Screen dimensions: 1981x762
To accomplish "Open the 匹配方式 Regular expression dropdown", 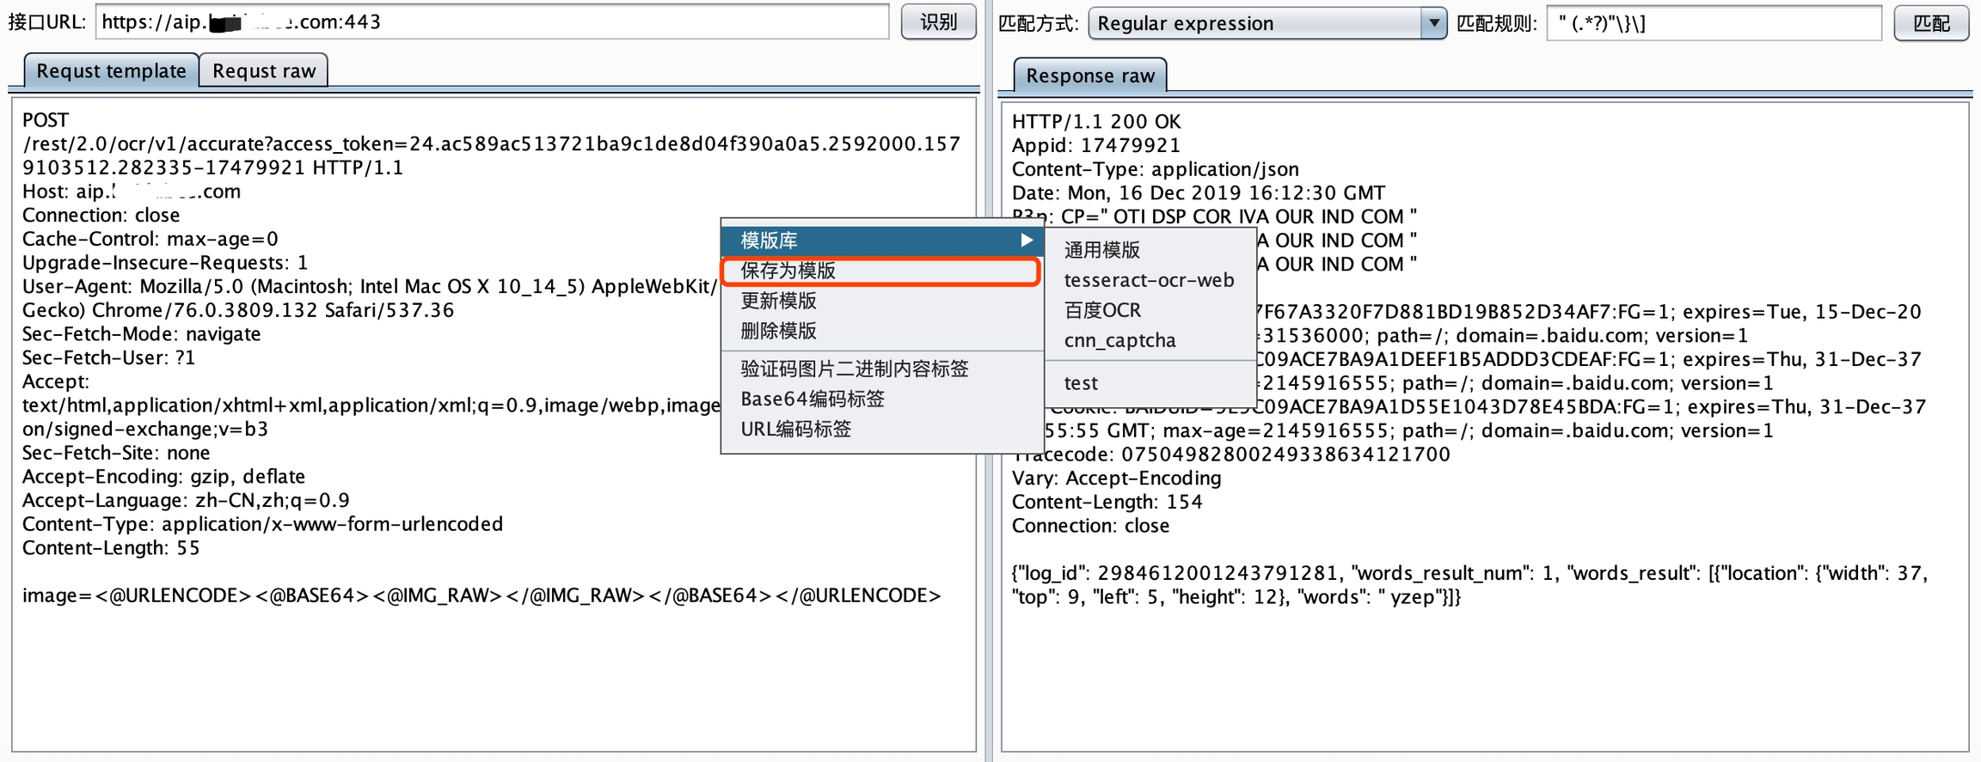I will pyautogui.click(x=1266, y=23).
